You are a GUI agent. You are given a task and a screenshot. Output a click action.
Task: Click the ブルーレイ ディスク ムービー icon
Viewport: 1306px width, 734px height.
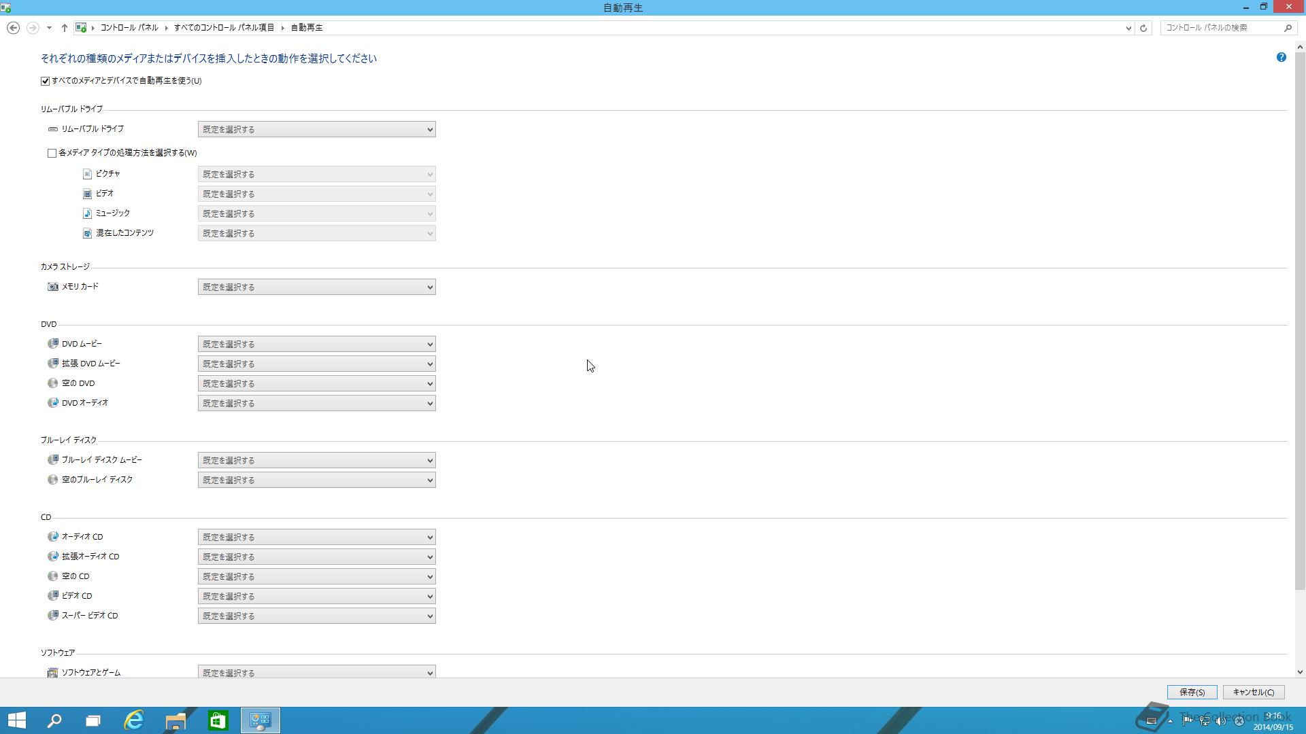[53, 460]
